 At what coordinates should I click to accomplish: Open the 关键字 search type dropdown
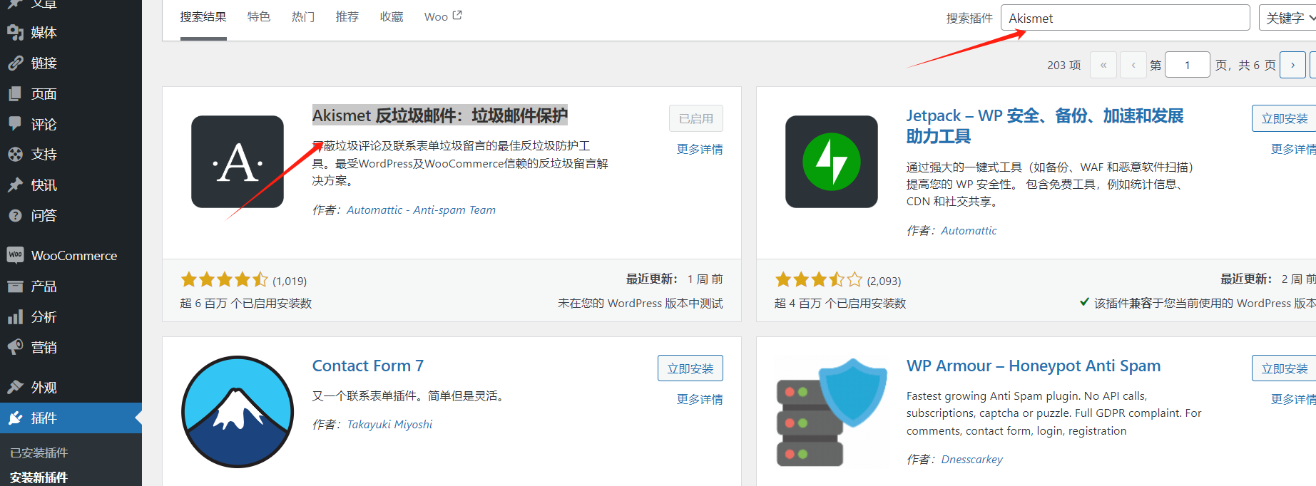coord(1288,18)
